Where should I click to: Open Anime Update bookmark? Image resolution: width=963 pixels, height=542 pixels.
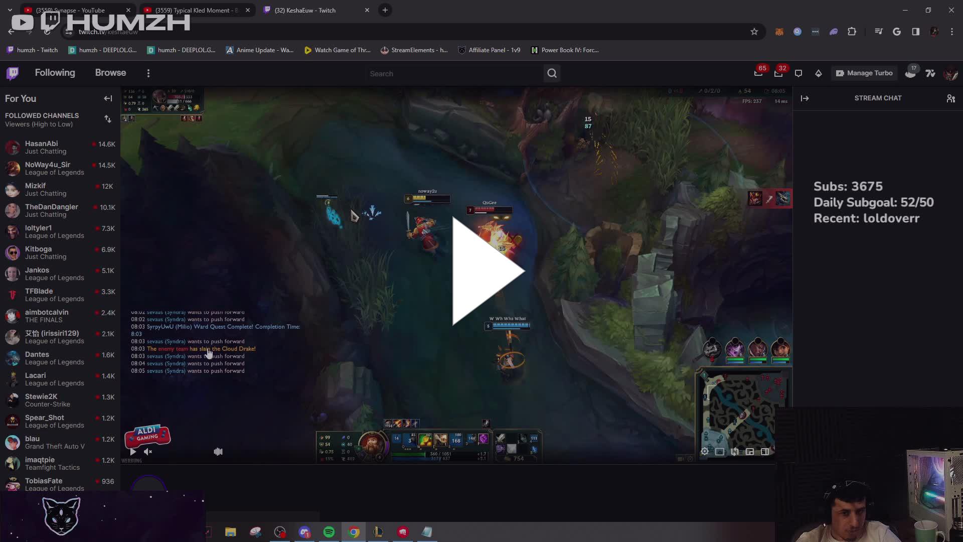(x=260, y=50)
